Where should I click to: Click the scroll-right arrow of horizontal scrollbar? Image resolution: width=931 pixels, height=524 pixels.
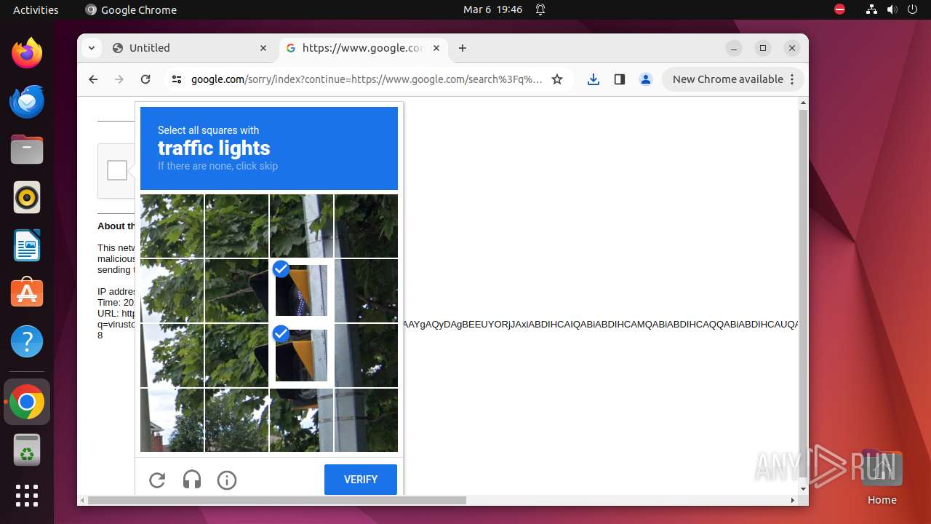(x=793, y=500)
